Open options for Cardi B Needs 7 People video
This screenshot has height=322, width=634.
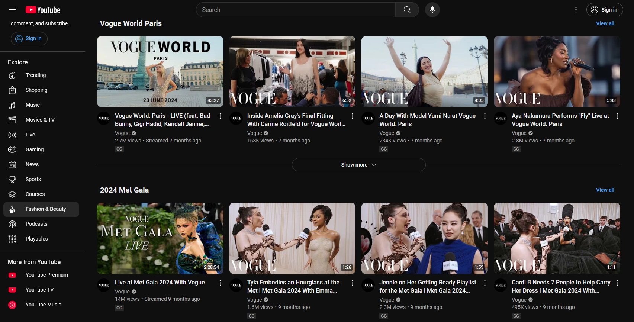point(617,283)
